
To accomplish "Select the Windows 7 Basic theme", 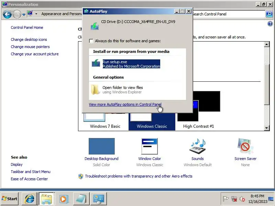I will (x=105, y=122).
